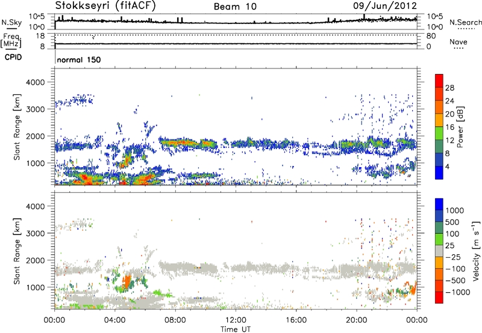Click the "CPID" label
Viewport: 482px width, 333px height.
click(x=13, y=57)
